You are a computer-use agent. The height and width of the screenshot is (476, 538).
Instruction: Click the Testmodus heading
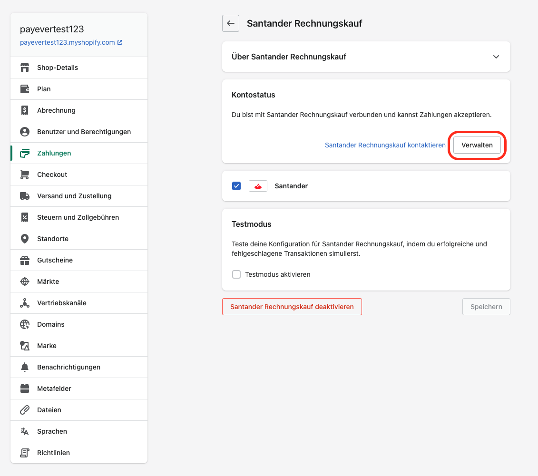click(x=252, y=224)
